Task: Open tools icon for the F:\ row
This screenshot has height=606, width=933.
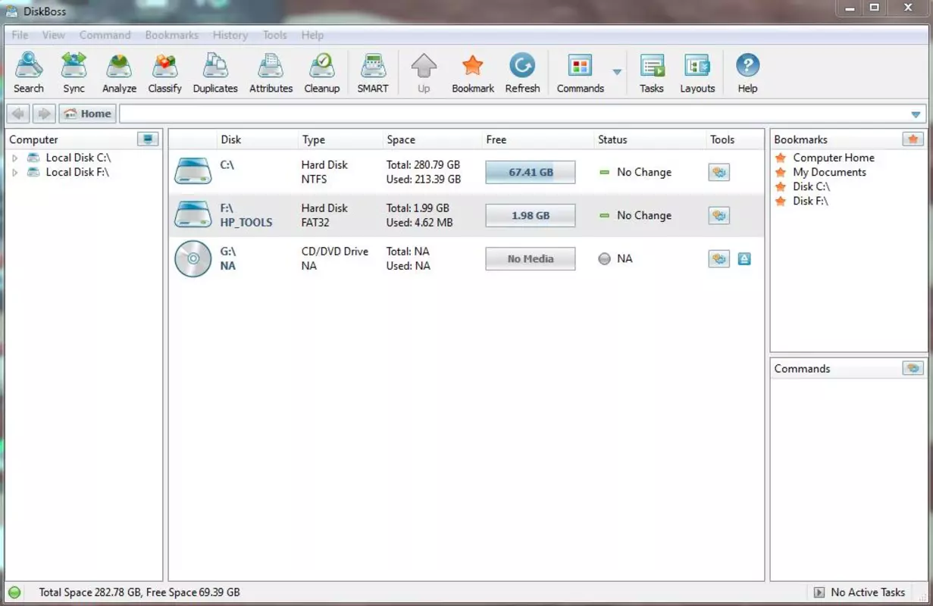Action: (719, 215)
